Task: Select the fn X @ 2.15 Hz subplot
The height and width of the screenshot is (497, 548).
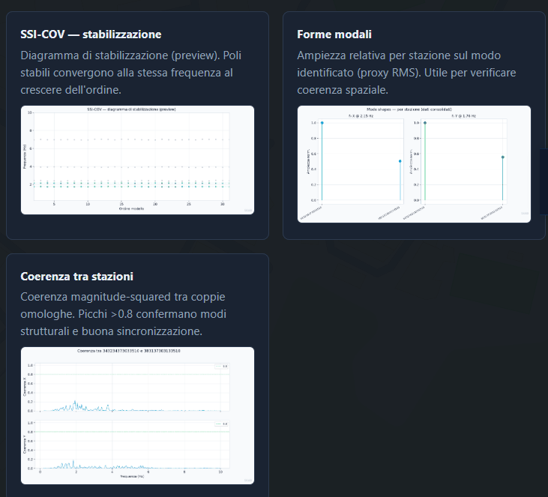Action: (x=361, y=161)
